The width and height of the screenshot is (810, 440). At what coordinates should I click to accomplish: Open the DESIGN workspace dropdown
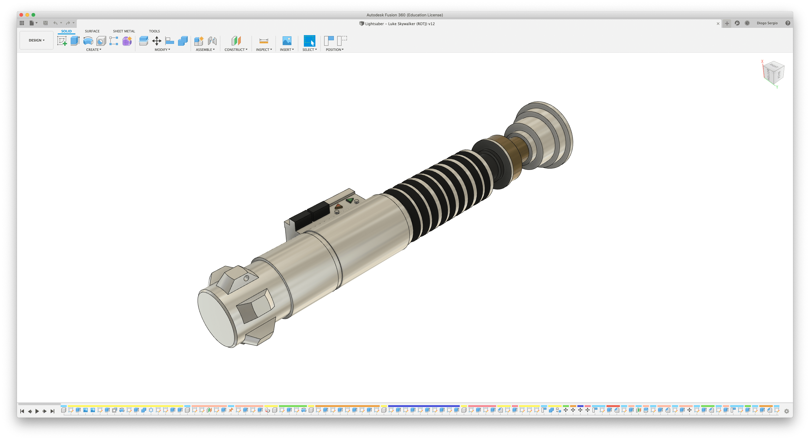(36, 40)
